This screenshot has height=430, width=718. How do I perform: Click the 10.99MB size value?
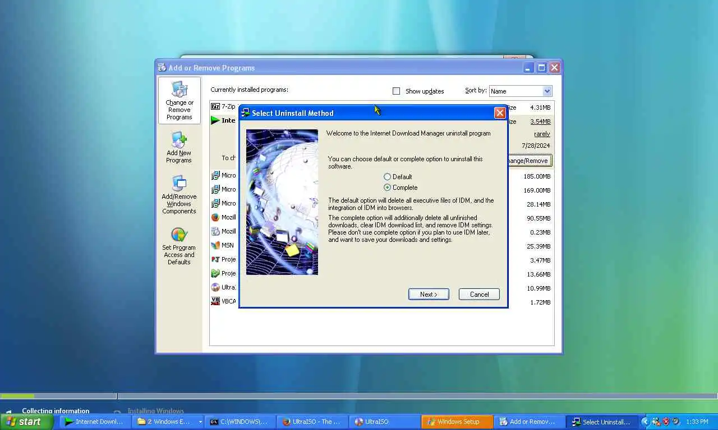point(538,288)
